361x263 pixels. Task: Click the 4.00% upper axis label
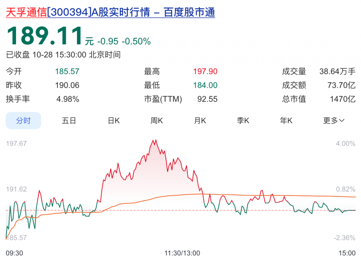click(345, 143)
